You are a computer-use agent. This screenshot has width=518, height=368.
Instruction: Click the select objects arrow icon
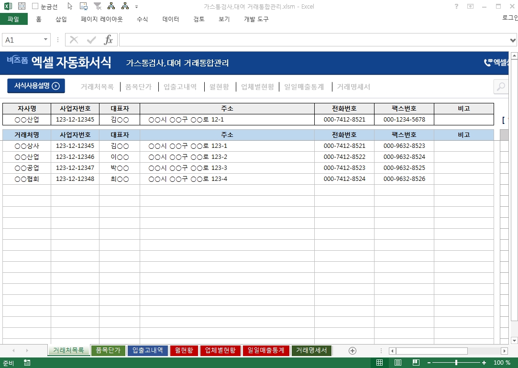click(x=70, y=6)
